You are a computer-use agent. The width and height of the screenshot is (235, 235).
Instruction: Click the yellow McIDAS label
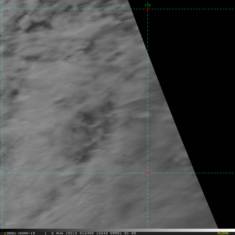tap(223, 233)
